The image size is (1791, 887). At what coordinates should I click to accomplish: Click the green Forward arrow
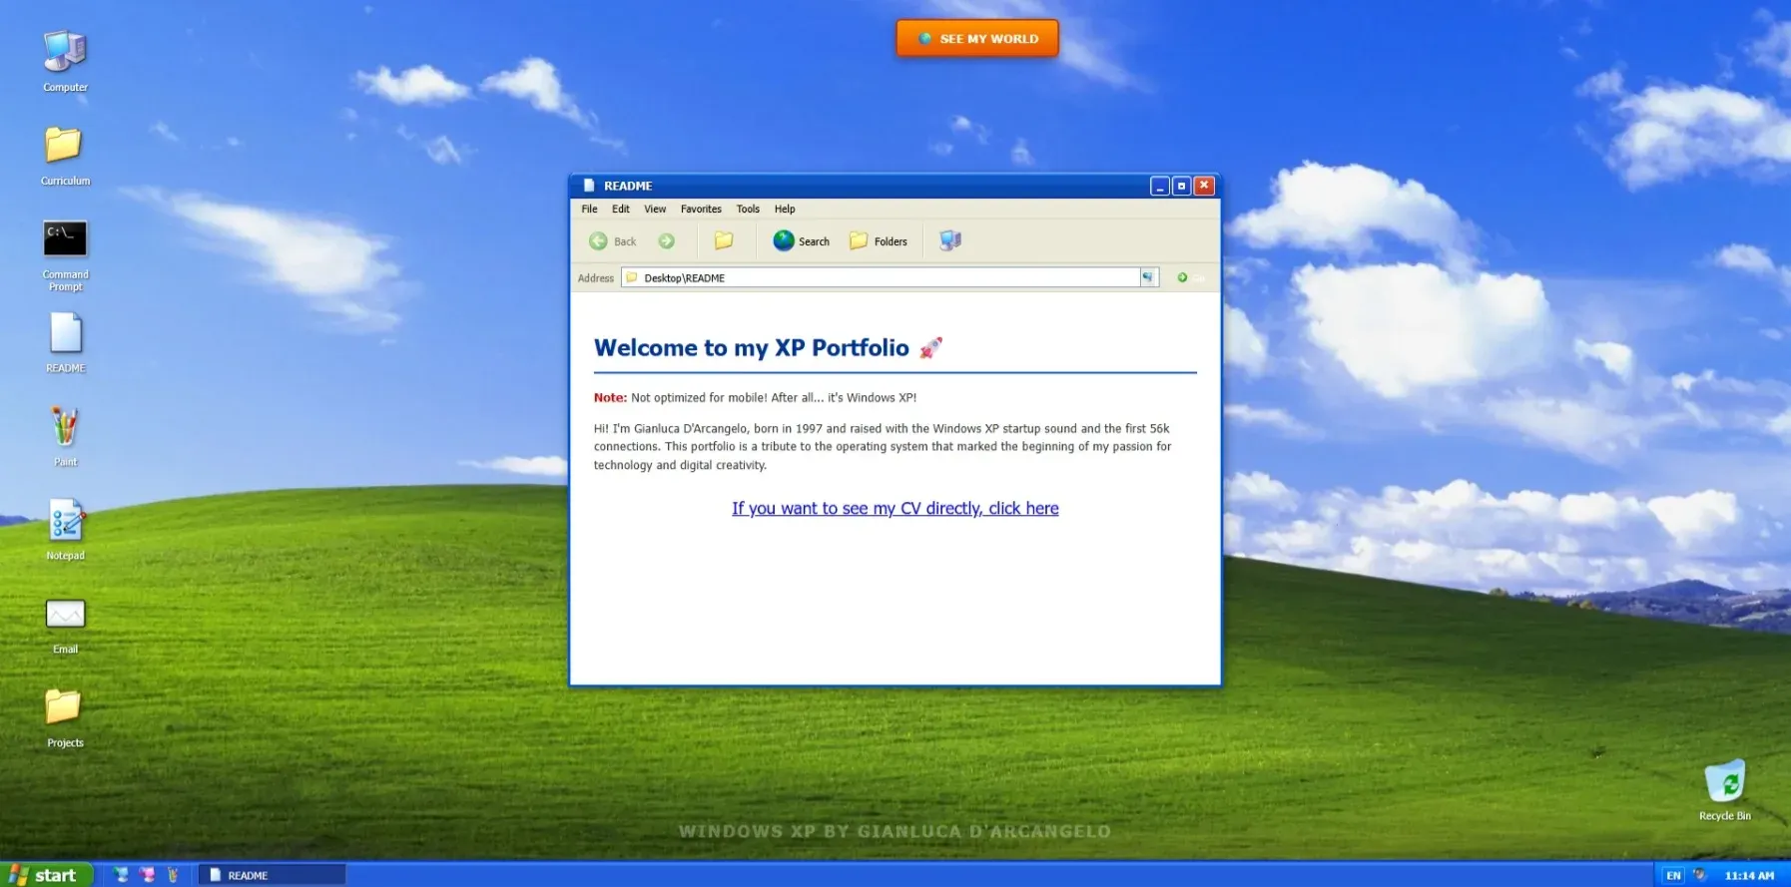(x=666, y=241)
